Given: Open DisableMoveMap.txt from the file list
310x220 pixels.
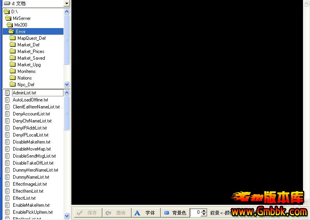Looking at the screenshot, I should [32, 149].
